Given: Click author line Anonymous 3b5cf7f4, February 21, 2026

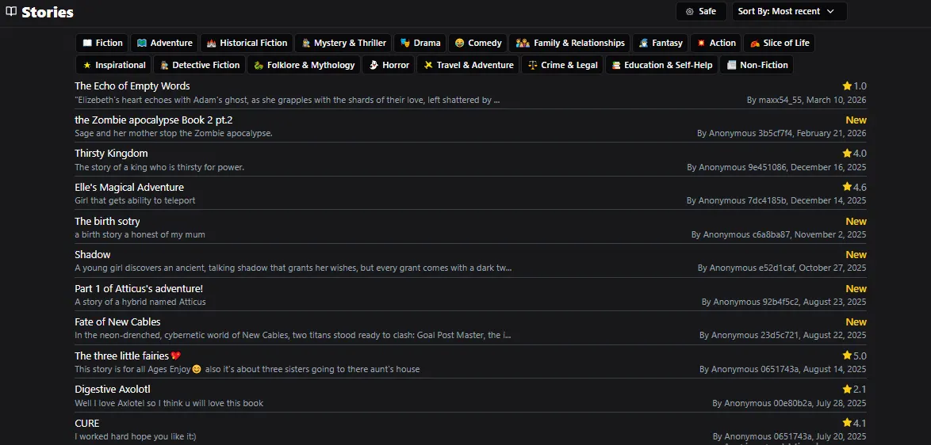Looking at the screenshot, I should [x=781, y=133].
